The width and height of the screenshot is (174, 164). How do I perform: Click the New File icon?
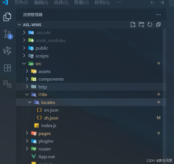pyautogui.click(x=133, y=25)
